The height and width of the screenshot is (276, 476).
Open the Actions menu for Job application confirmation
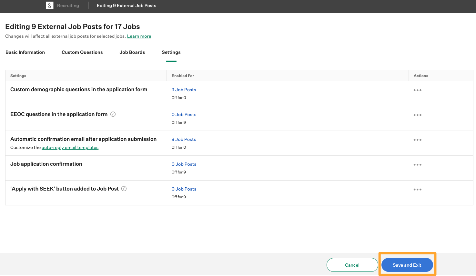[417, 164]
